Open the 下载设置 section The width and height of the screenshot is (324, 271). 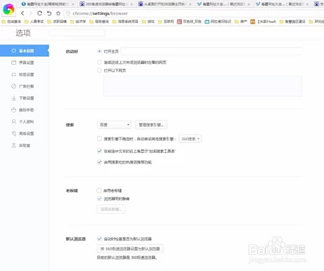tap(24, 98)
